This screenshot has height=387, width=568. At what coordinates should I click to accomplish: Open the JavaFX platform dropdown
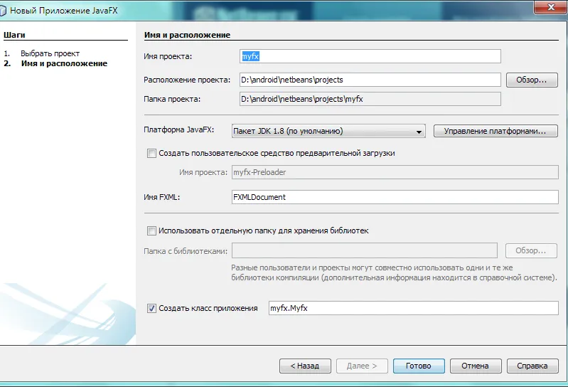(328, 131)
